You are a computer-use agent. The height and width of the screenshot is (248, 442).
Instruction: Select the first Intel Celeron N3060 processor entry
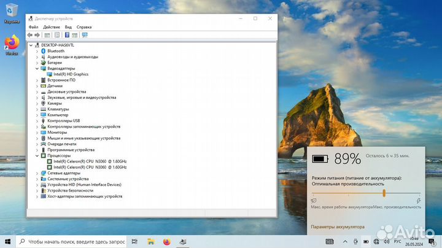coord(90,161)
